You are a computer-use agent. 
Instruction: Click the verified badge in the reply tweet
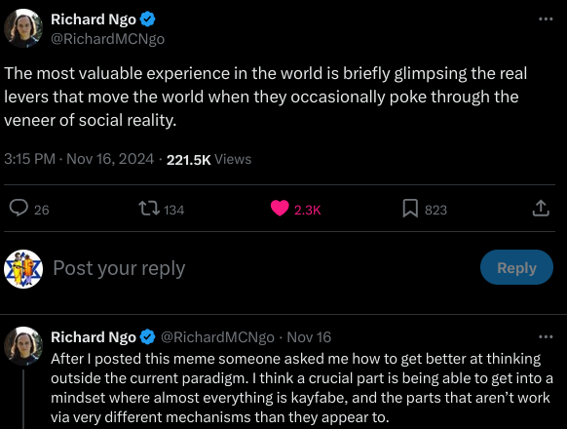147,337
